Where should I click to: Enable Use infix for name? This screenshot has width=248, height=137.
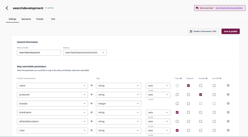[214, 85]
